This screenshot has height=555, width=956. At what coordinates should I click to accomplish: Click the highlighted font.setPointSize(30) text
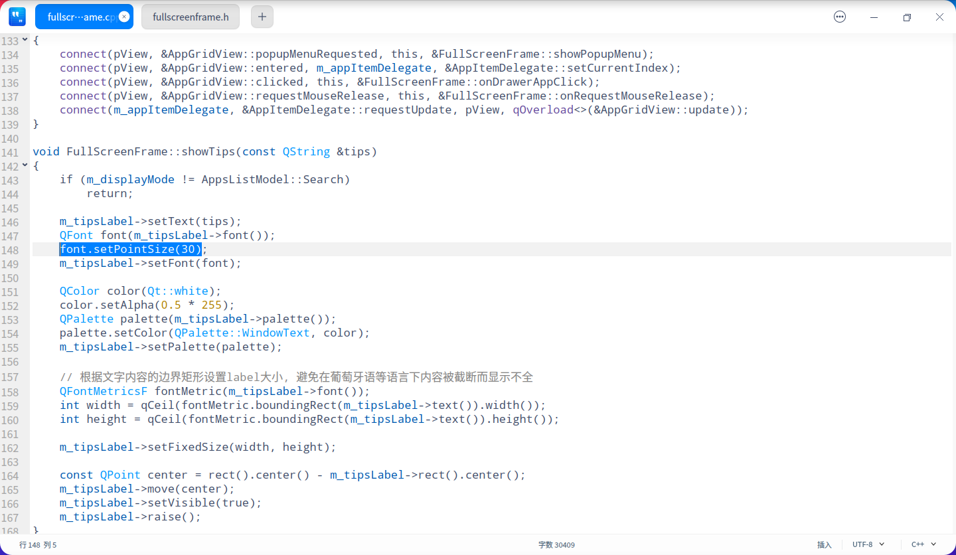[130, 249]
